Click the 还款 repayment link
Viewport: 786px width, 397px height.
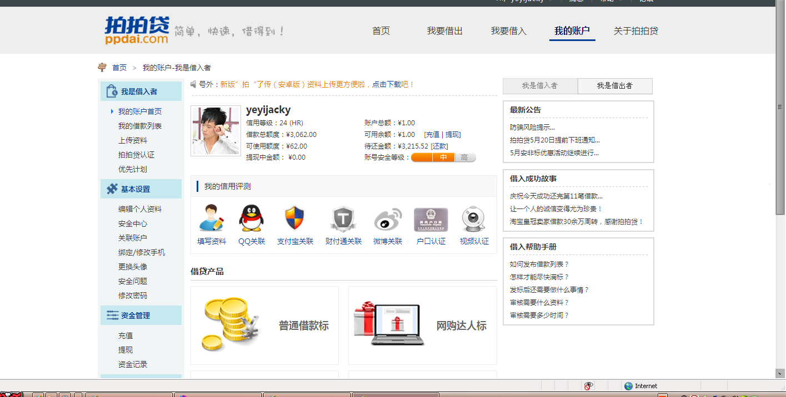[x=439, y=146]
